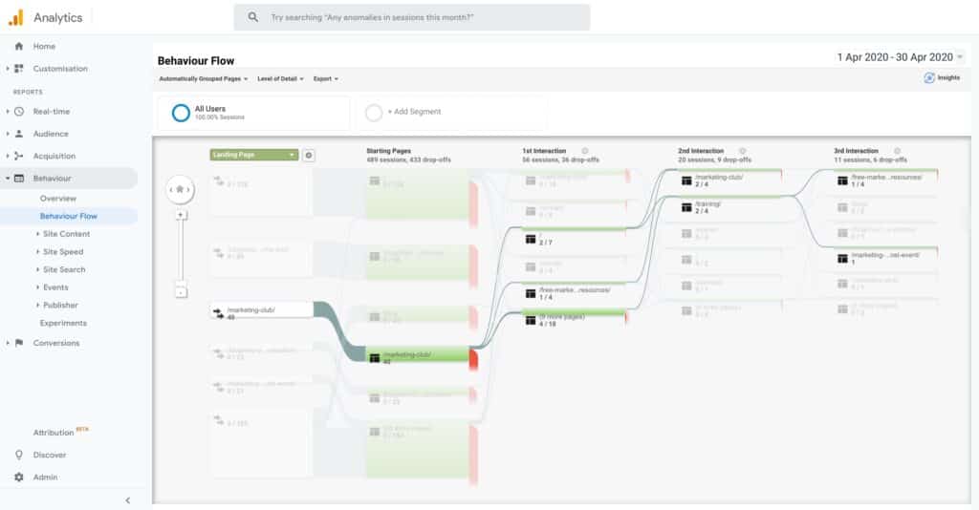Click the Behaviour page icon
This screenshot has height=510, width=979.
19,179
